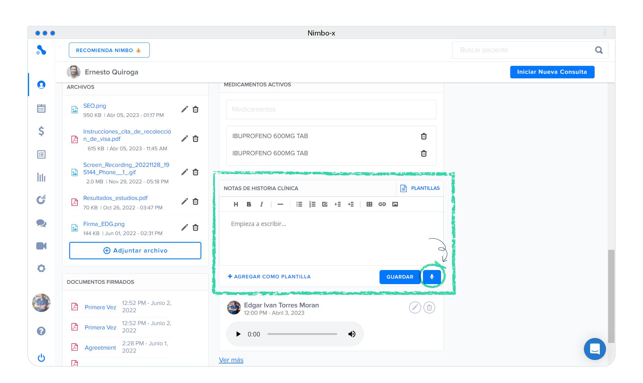Viewport: 643px width, 383px height.
Task: Click the audio progress slider track
Action: click(x=302, y=334)
